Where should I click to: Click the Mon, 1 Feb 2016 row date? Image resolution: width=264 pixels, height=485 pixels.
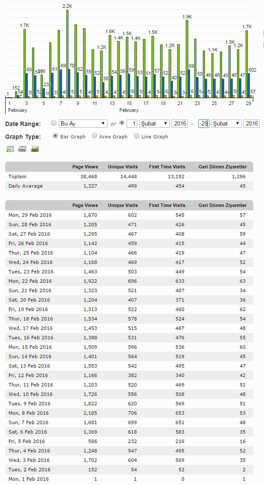pos(28,479)
